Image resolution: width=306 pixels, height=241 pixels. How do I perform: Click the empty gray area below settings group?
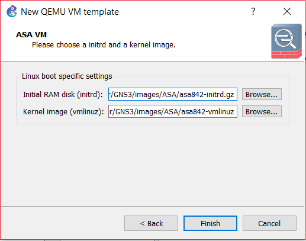[152, 165]
